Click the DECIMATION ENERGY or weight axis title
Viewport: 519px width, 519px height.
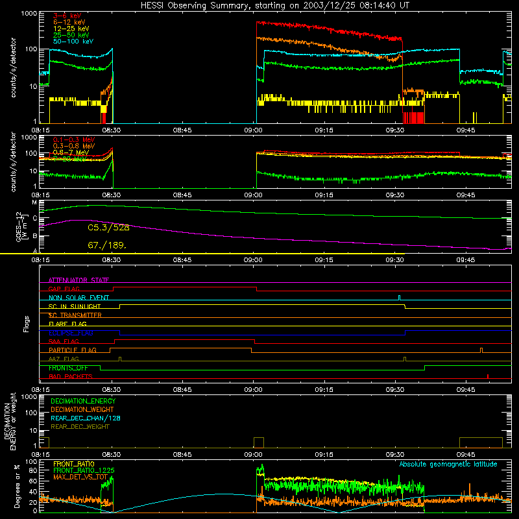(x=10, y=422)
